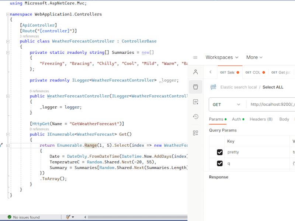Viewport: 295px width, 221px height.
Task: Click the TemperatureC assignment line
Action: [103, 162]
